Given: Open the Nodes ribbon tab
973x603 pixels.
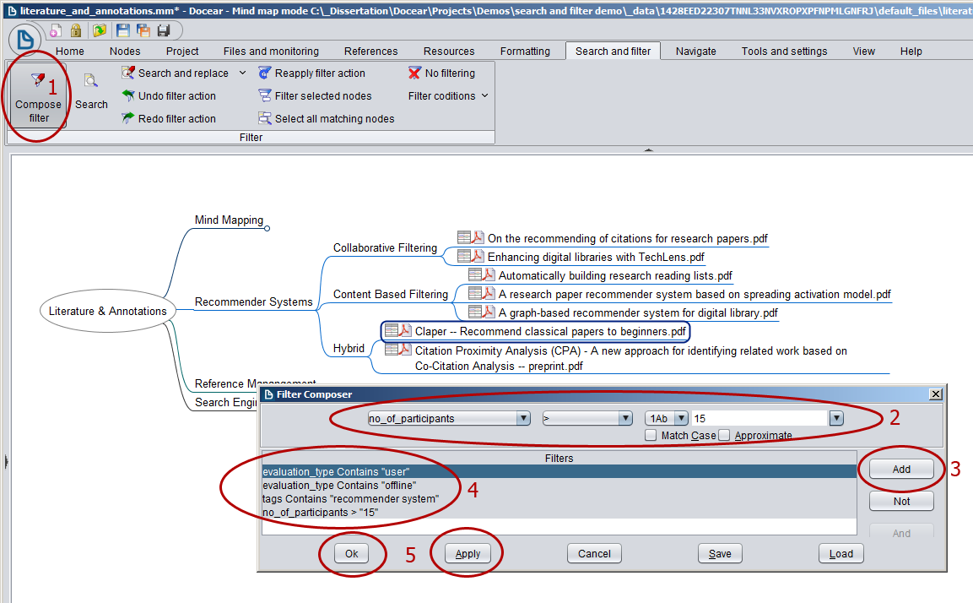Looking at the screenshot, I should click(x=125, y=51).
